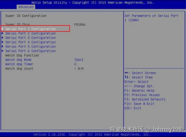186x137 pixels.
Task: Click the Super IO Configuration heading
Action: [26, 16]
